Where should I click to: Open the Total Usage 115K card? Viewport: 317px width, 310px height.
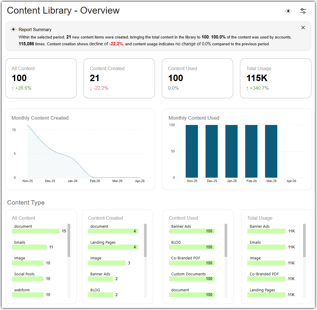click(x=276, y=78)
